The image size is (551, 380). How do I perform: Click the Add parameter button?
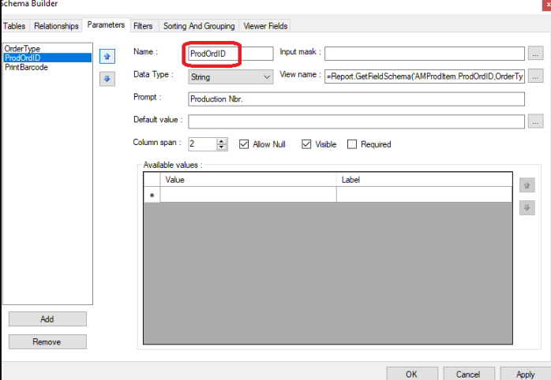(x=47, y=319)
